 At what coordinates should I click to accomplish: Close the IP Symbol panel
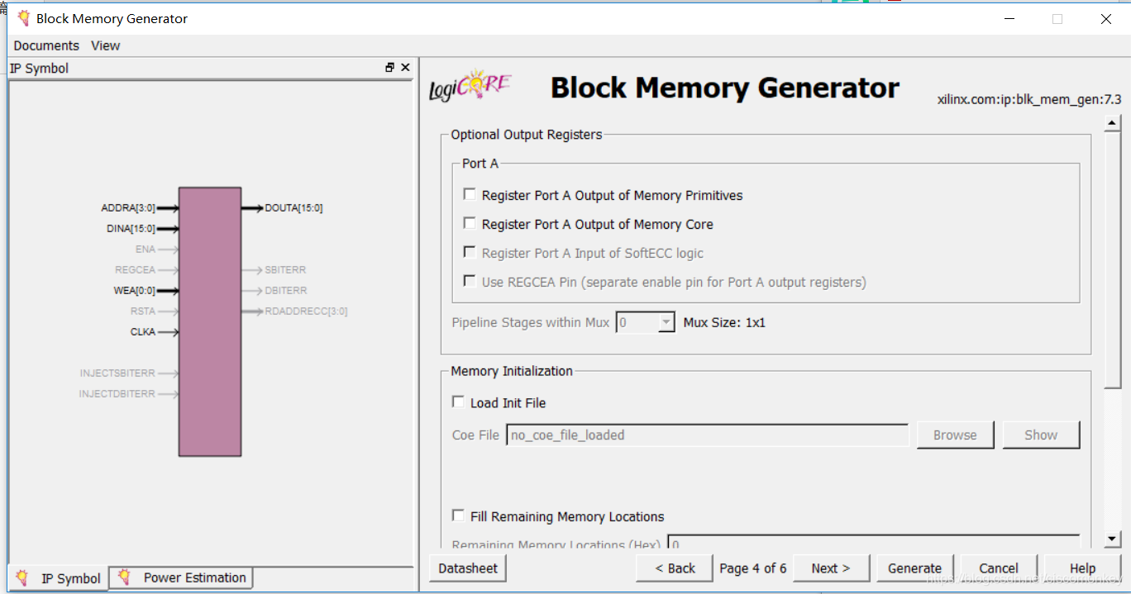(405, 68)
